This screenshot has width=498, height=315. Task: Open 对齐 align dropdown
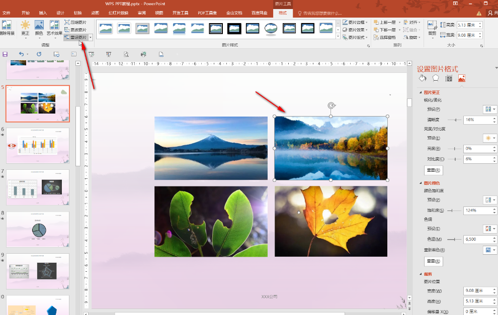click(x=412, y=22)
